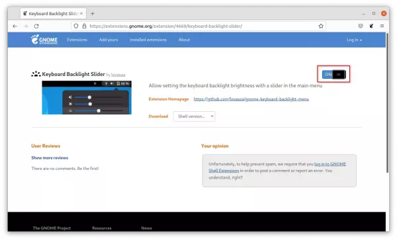
Task: Click the GNOME Extensions logo
Action: (44, 40)
